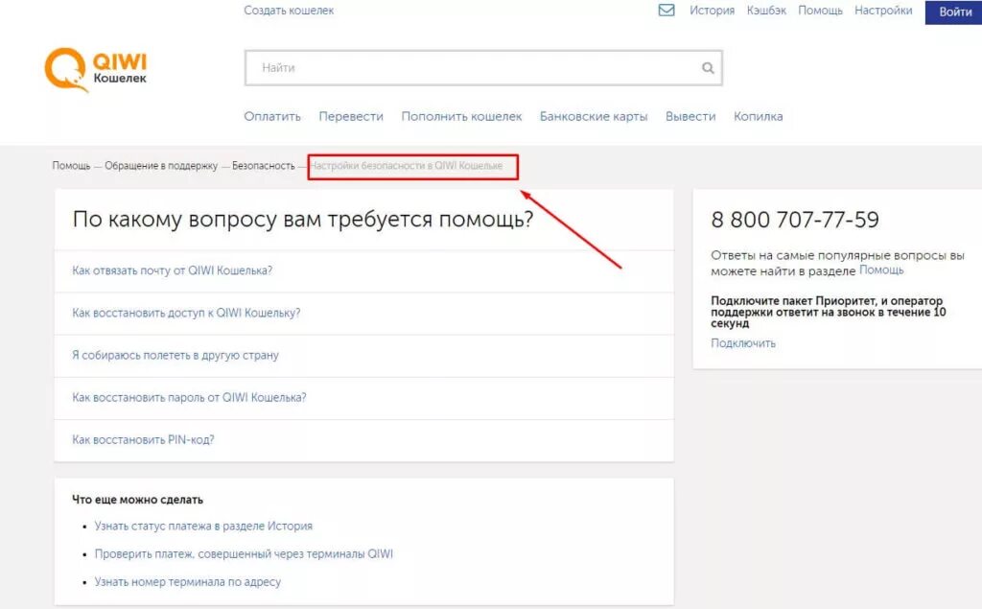Open the envelope messages icon
Screen dimensions: 982x609
pyautogui.click(x=666, y=11)
